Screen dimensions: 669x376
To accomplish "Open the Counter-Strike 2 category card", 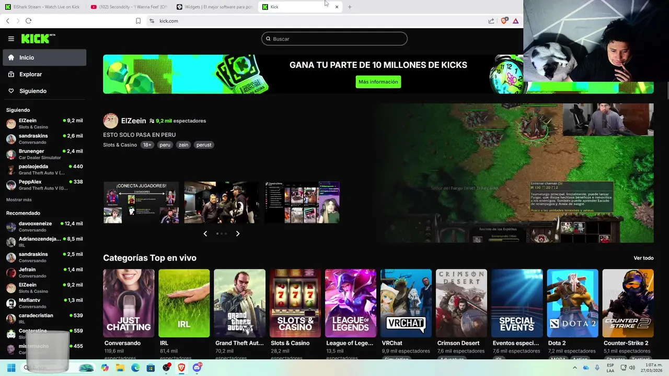I will 628,303.
